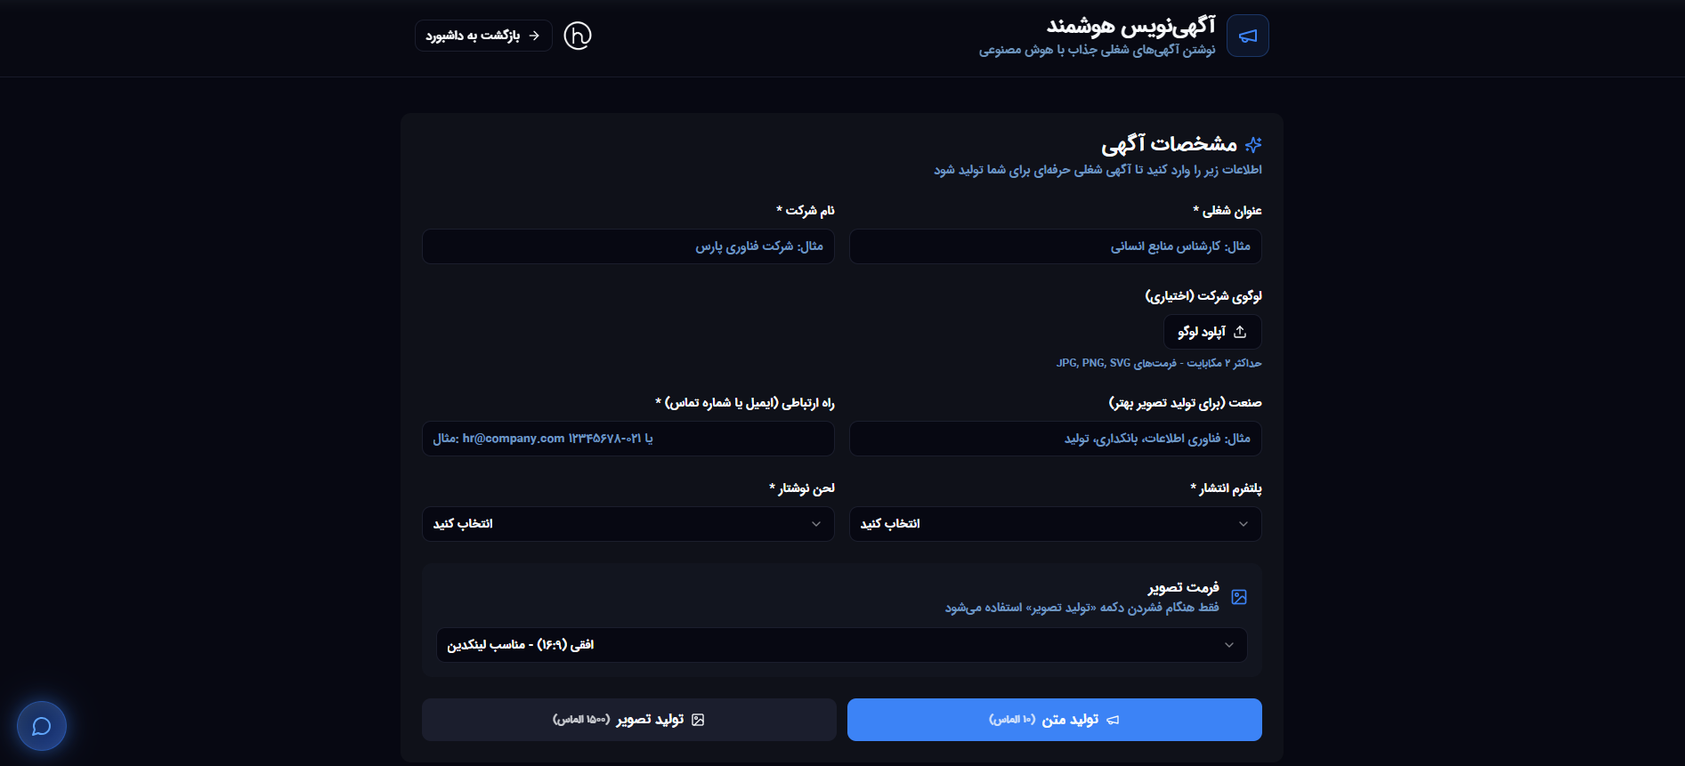Screen dimensions: 1685x766
Task: Click the image icon in تولید تصویر button
Action: tap(698, 720)
